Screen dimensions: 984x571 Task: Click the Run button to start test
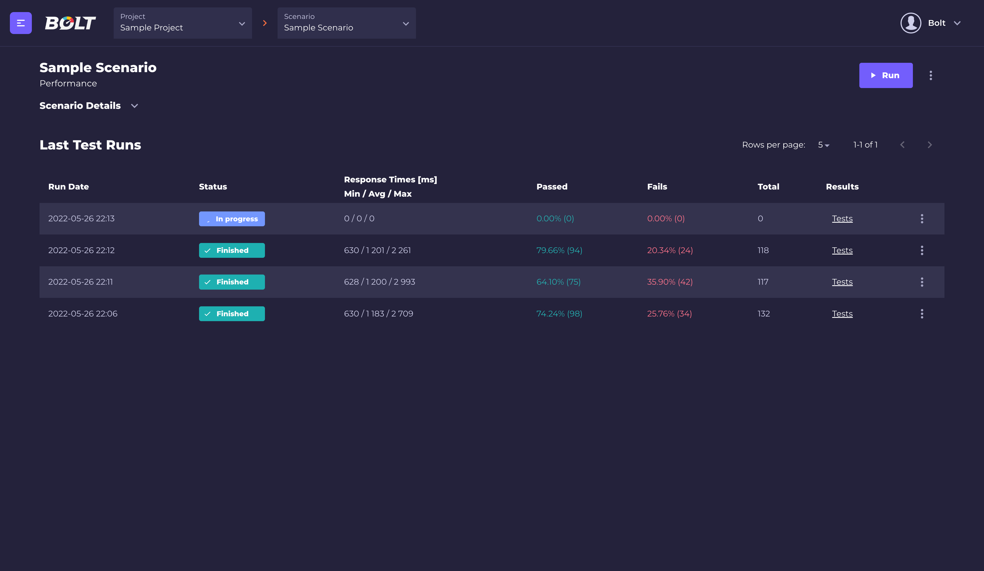[x=886, y=75]
